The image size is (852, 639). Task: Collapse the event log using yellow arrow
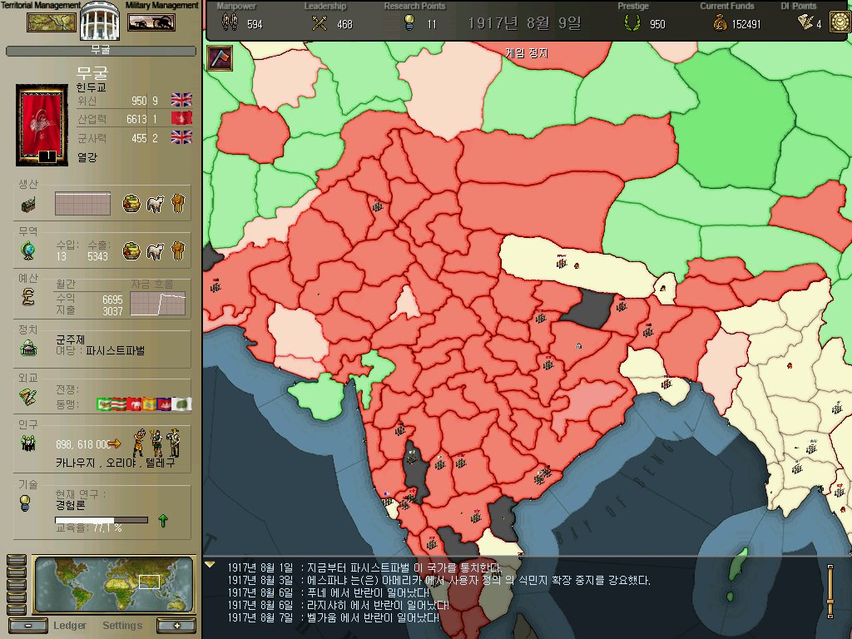pyautogui.click(x=211, y=565)
